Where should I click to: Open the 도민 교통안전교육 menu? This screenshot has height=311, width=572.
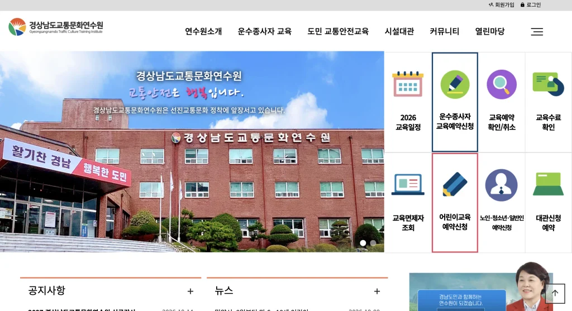pyautogui.click(x=338, y=31)
